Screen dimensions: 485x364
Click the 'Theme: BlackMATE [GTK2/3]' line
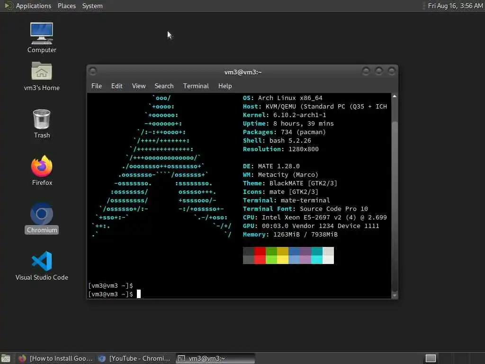pyautogui.click(x=290, y=183)
